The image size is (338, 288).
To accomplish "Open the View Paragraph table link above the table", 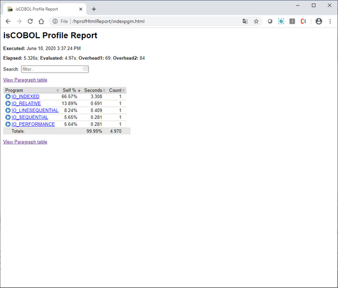I will [x=25, y=80].
